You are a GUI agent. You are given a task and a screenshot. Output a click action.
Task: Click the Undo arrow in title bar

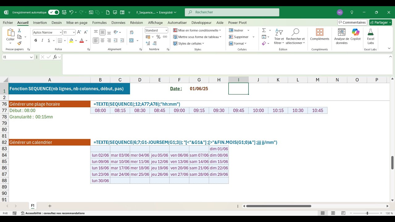pyautogui.click(x=71, y=12)
